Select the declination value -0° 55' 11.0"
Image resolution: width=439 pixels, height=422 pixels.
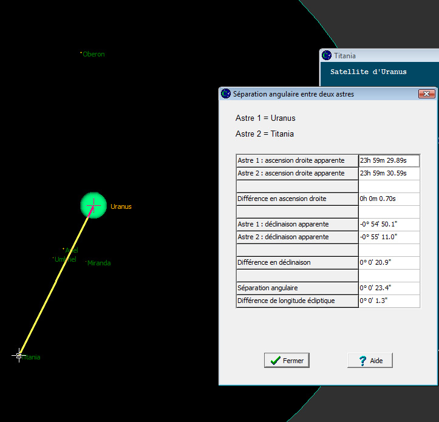tap(389, 237)
